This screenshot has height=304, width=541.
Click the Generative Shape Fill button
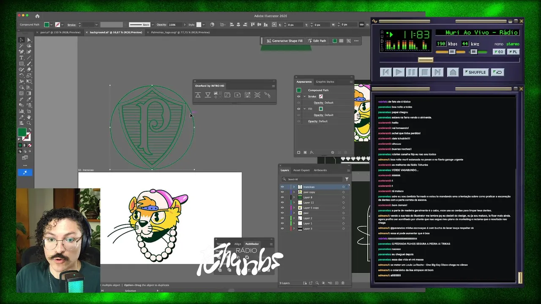tap(284, 41)
